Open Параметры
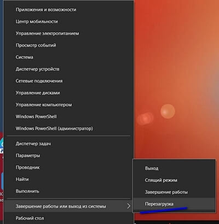 [68, 156]
